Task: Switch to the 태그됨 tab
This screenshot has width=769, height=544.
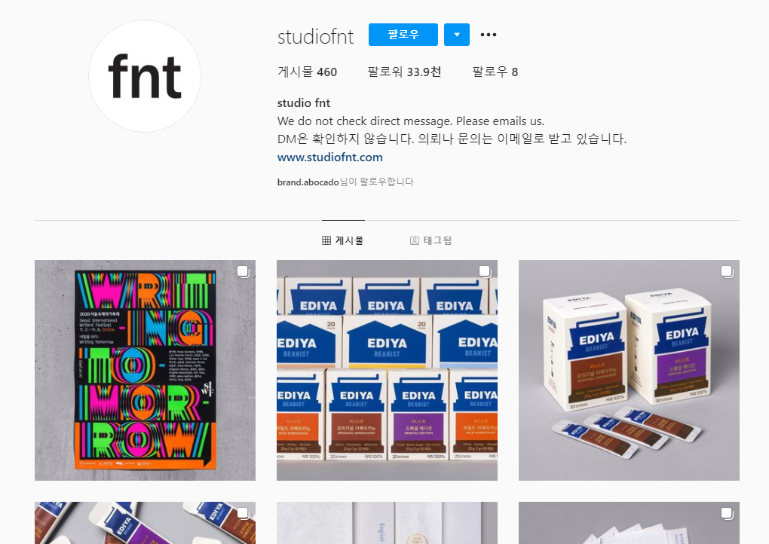Action: 430,240
